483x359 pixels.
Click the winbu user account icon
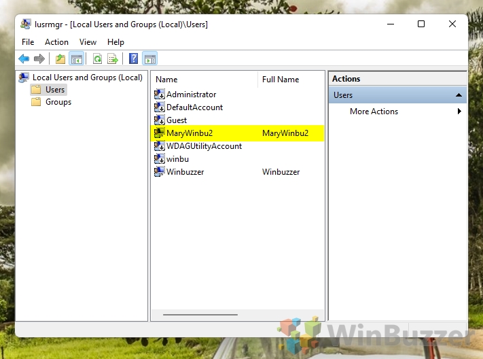click(159, 159)
